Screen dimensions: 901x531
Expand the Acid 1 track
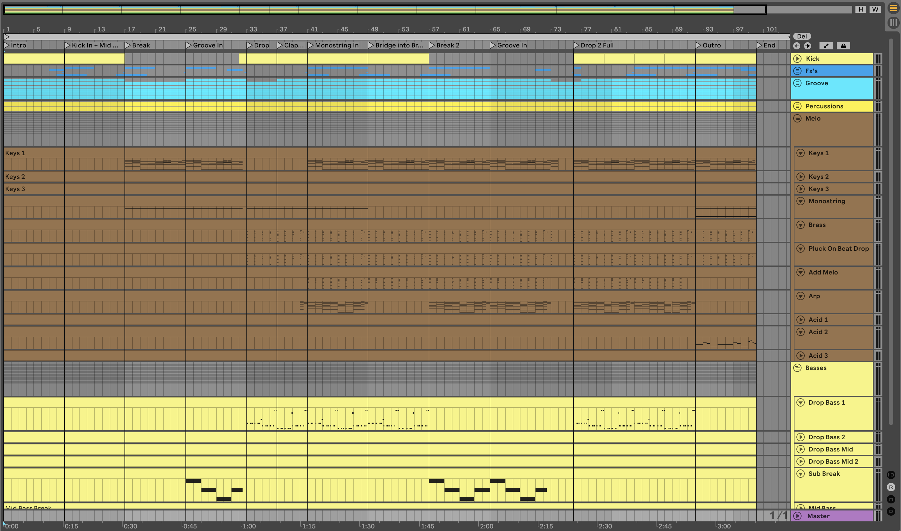(x=801, y=320)
